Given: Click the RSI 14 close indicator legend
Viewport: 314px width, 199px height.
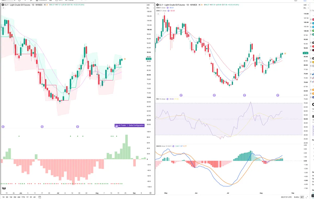Looking at the screenshot, I should pos(161,99).
